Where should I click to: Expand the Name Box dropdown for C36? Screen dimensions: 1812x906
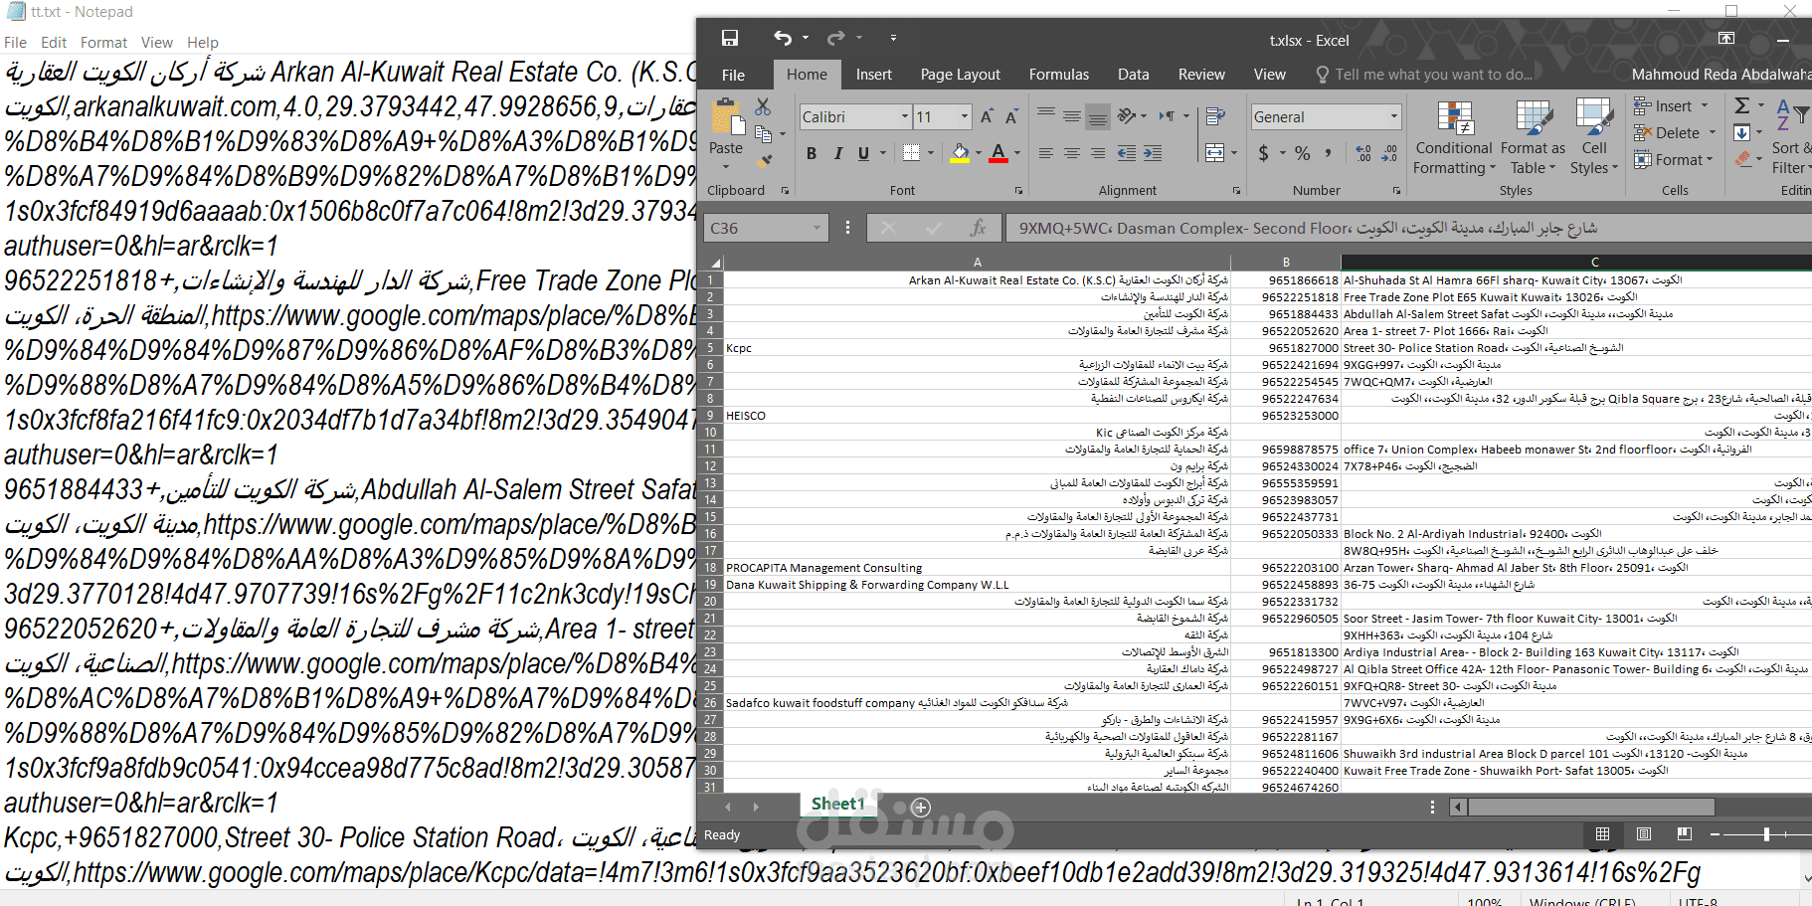click(x=817, y=228)
